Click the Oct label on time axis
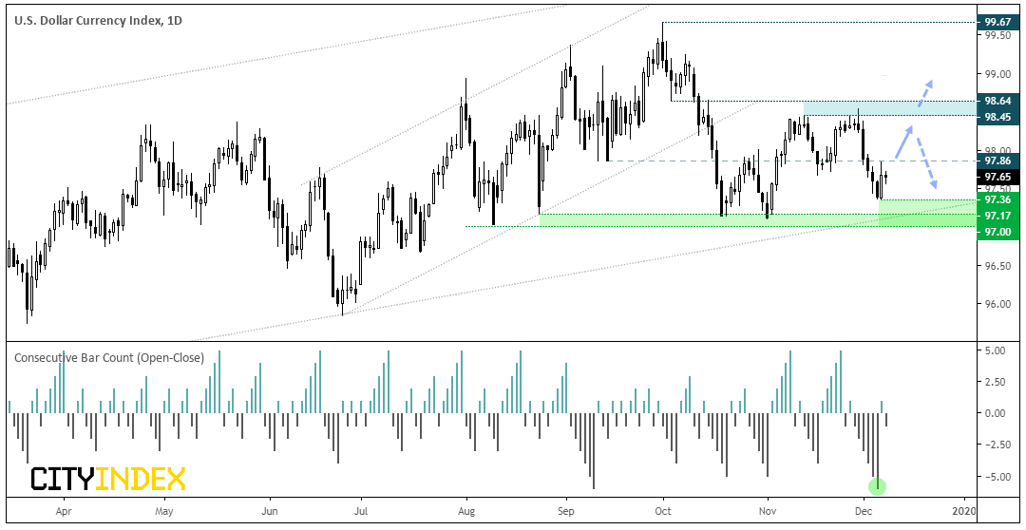The height and width of the screenshot is (530, 1026). (663, 509)
